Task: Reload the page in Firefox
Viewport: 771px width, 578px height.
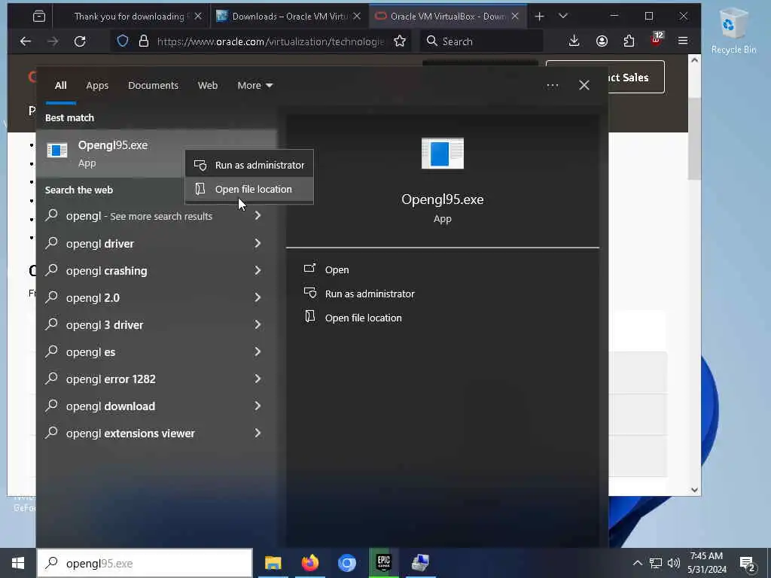Action: point(80,41)
